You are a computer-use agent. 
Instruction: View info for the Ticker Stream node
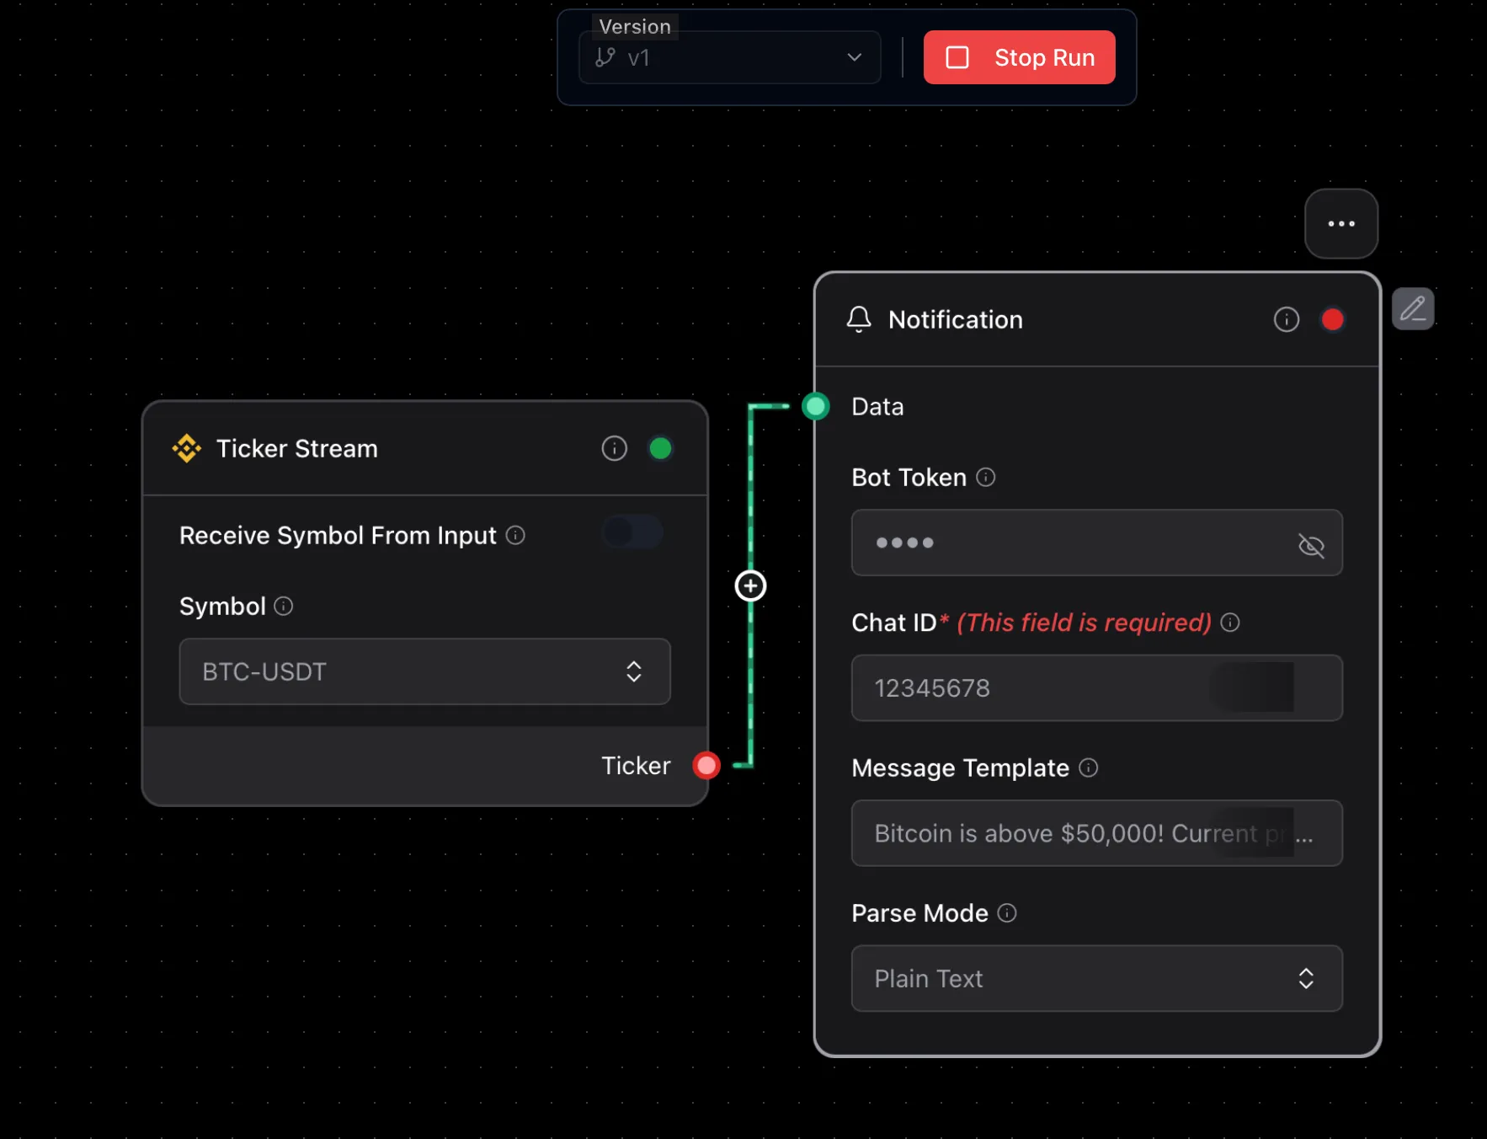614,448
